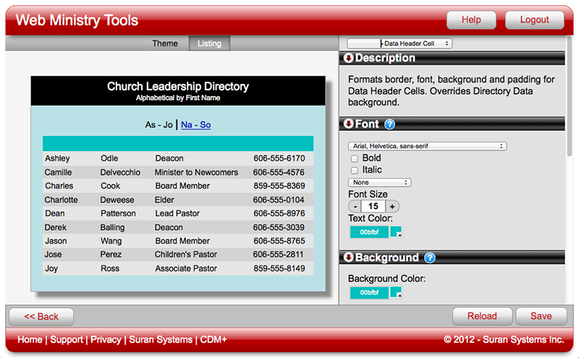579x358 pixels.
Task: Collapse the Background section arrow icon
Action: [x=348, y=257]
